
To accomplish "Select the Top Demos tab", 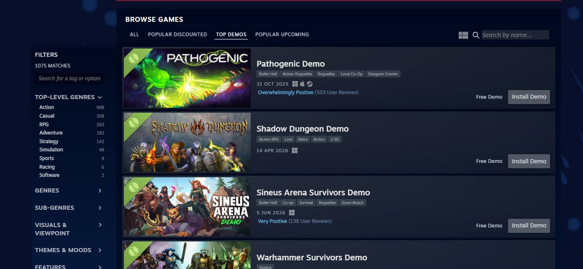I will 231,34.
